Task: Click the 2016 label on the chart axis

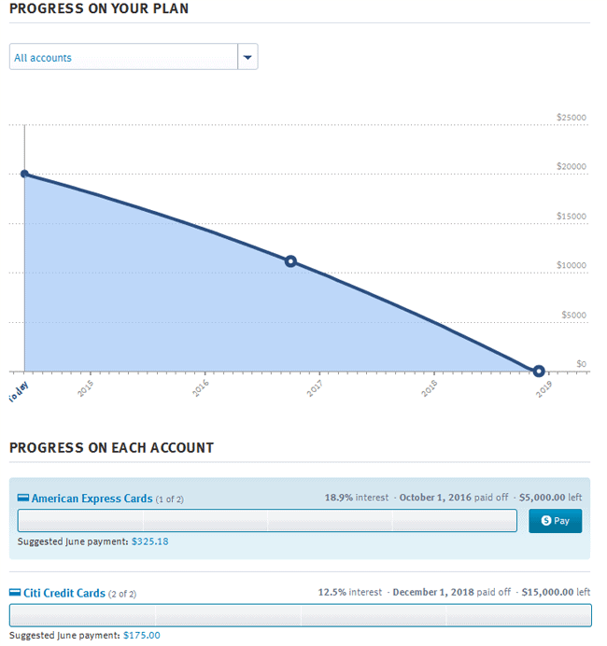Action: click(x=201, y=388)
